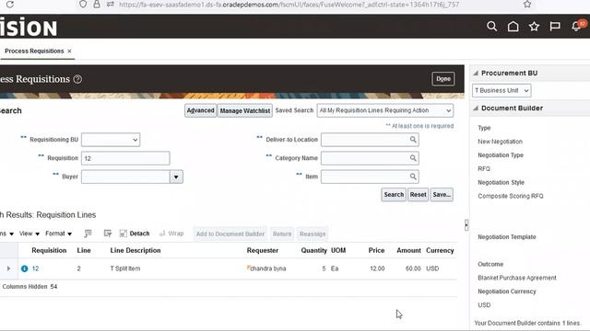
Task: Click the Done button
Action: (x=443, y=79)
